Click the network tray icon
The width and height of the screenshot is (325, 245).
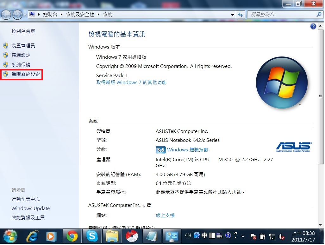point(272,236)
